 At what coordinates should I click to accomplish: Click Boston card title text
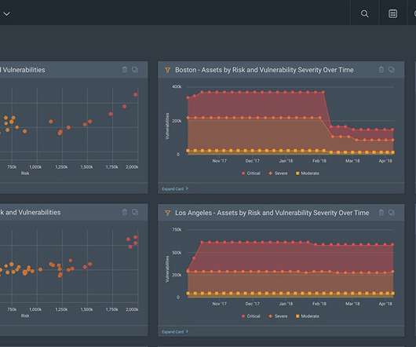(x=265, y=70)
